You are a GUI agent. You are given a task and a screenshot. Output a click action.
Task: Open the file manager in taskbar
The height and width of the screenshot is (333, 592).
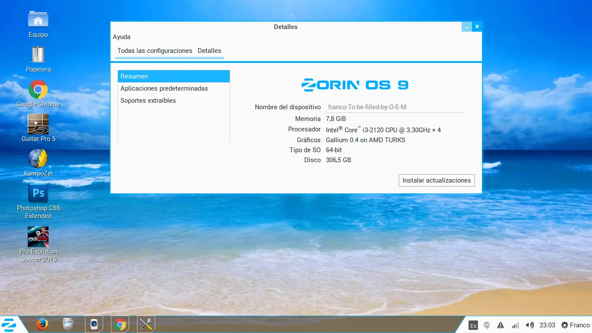[x=68, y=324]
